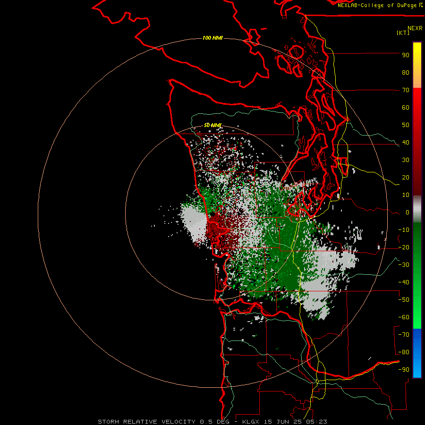Click the 70 kt value on color scale
This screenshot has height=425, width=425.
406,90
